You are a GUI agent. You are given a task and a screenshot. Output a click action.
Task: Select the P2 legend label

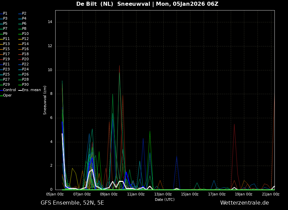point(22,14)
